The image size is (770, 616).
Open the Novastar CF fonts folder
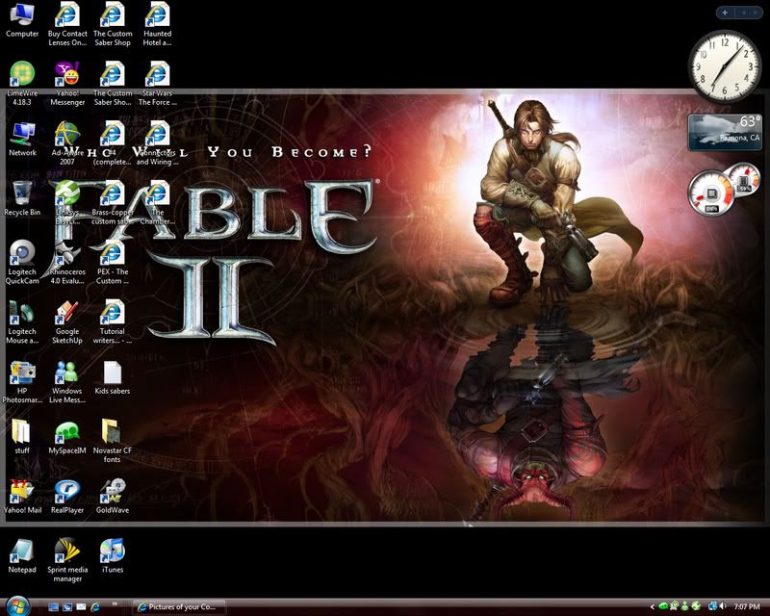coord(113,431)
